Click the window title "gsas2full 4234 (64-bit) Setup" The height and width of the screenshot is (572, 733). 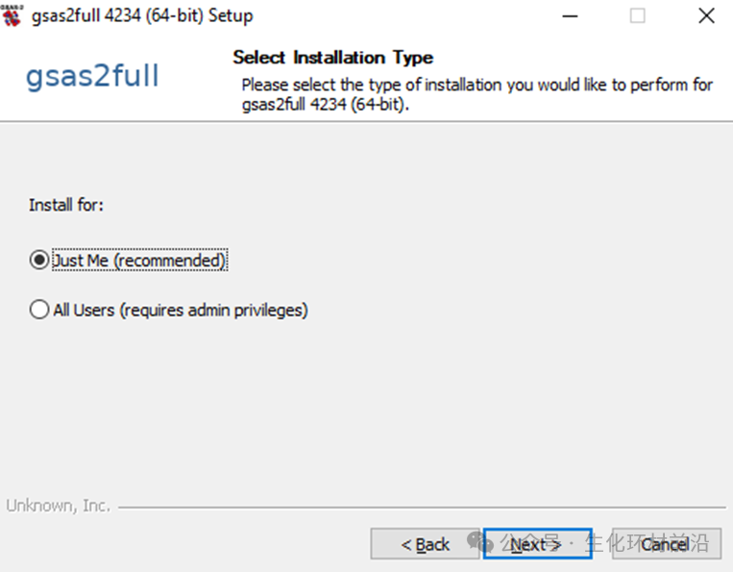tap(142, 15)
